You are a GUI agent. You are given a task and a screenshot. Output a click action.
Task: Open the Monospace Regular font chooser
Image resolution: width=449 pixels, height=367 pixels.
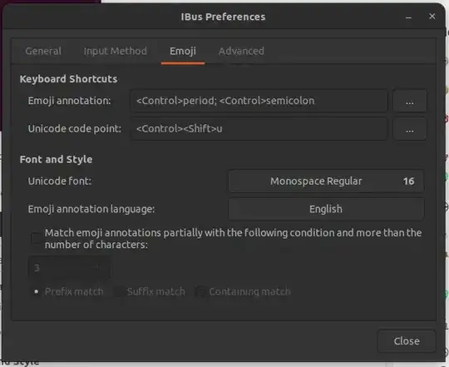tap(326, 181)
